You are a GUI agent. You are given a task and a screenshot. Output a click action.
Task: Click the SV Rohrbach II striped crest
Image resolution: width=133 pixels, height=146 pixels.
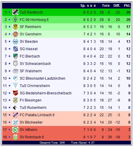(15, 137)
